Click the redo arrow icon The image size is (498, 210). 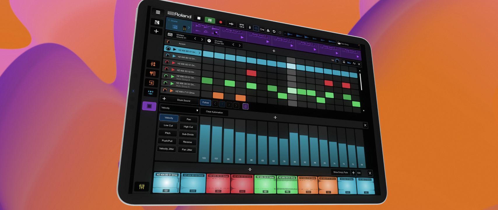(x=280, y=32)
